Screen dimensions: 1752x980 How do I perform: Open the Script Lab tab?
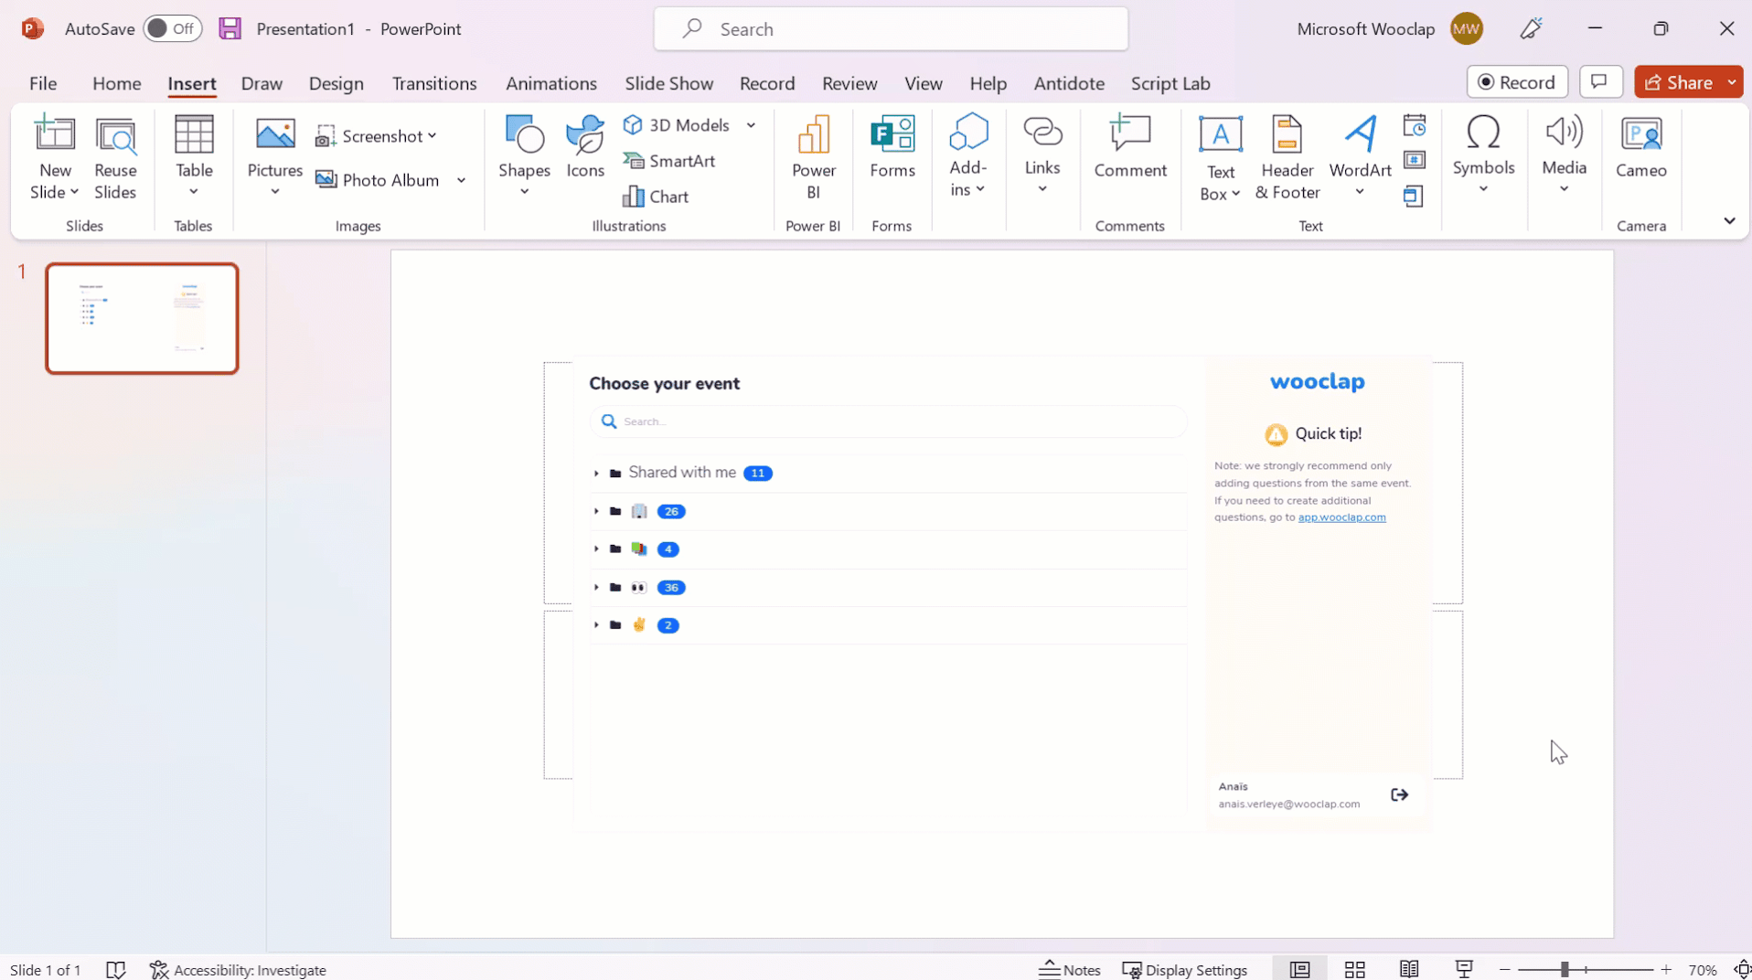1170,83
